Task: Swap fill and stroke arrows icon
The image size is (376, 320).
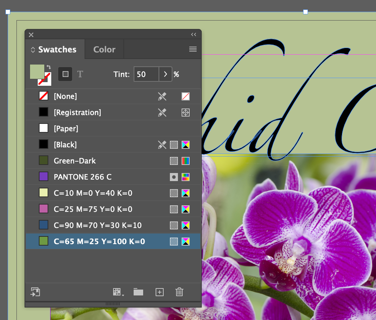Action: (49, 67)
